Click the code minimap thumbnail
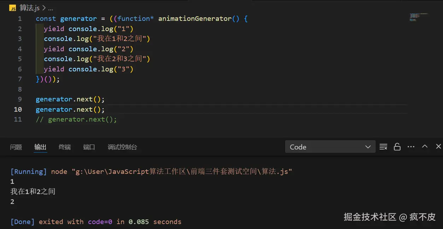 [x=419, y=17]
